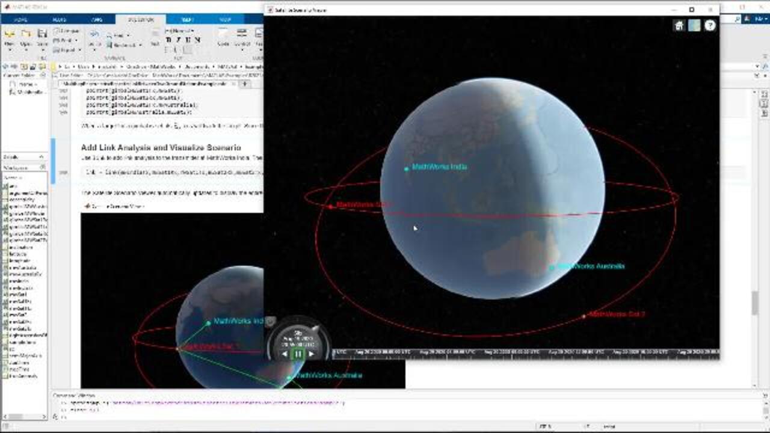The width and height of the screenshot is (770, 433).
Task: Open the Export dropdown in File group
Action: click(x=67, y=50)
